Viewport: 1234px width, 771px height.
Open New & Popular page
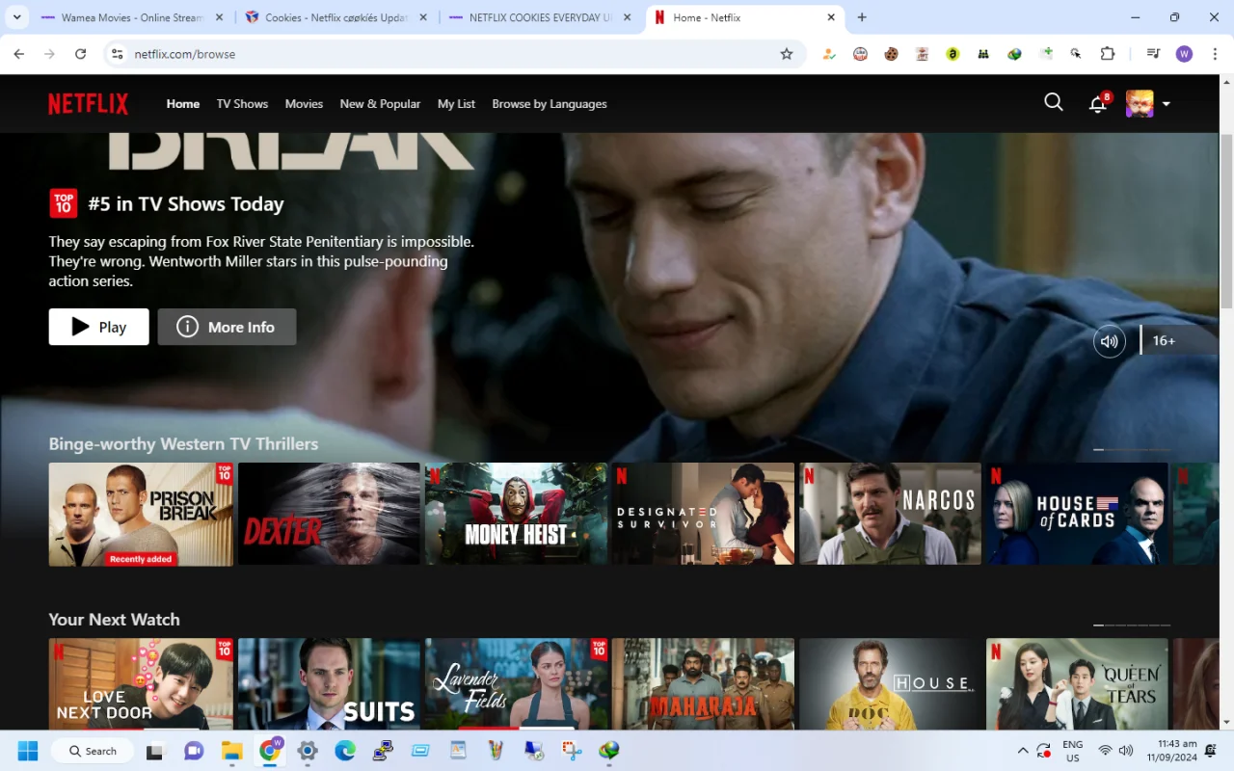coord(380,104)
